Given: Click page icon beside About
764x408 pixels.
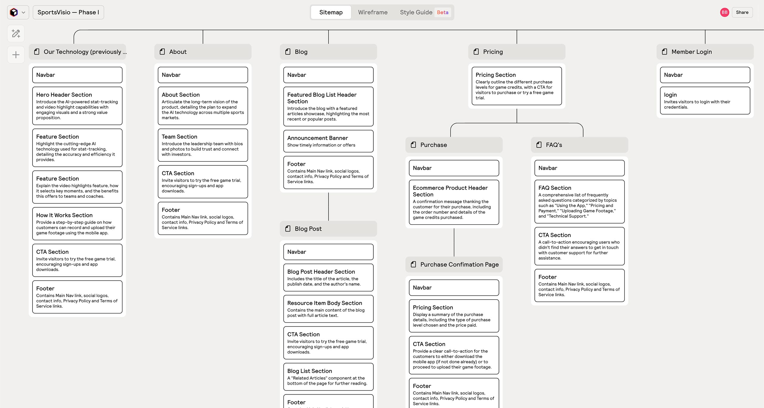Looking at the screenshot, I should click(162, 52).
